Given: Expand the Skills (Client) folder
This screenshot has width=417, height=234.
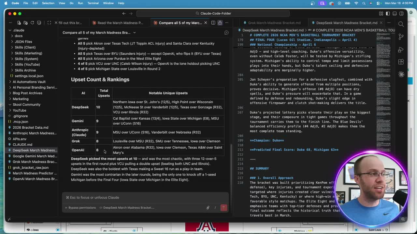Looking at the screenshot, I should coord(25,47).
